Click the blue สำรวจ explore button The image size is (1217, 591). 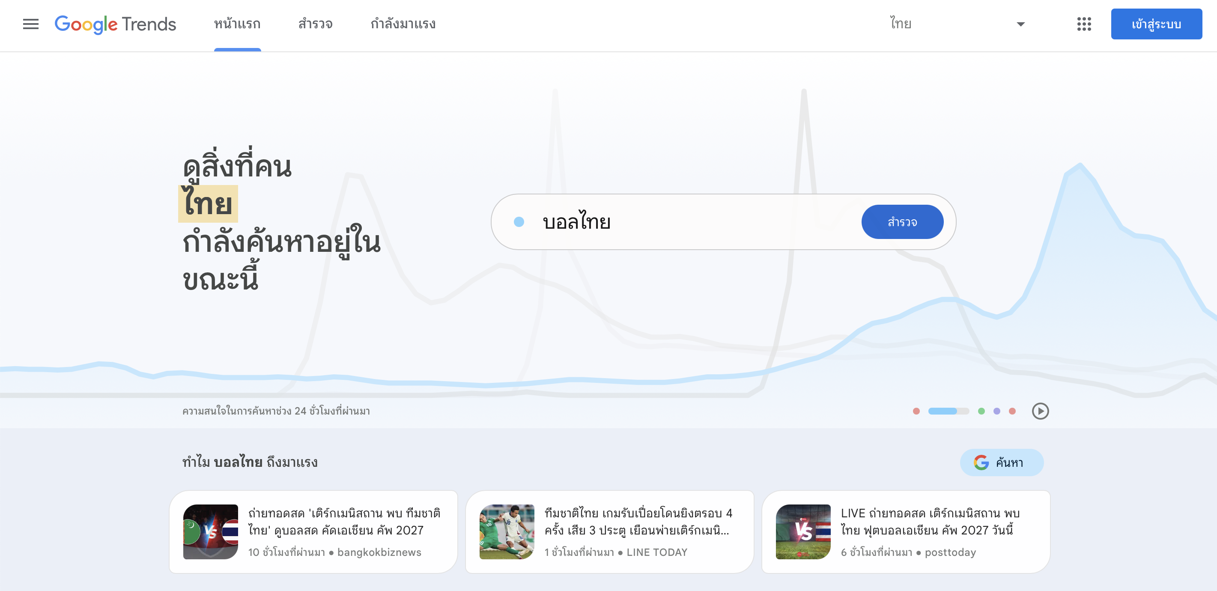[x=902, y=222]
